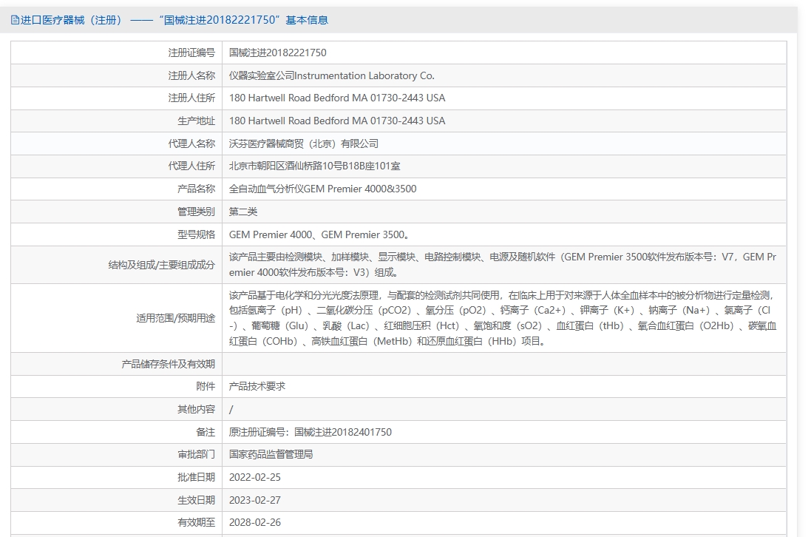Image resolution: width=811 pixels, height=537 pixels.
Task: Click the 产品储存条件及有效期 label
Action: tap(168, 364)
